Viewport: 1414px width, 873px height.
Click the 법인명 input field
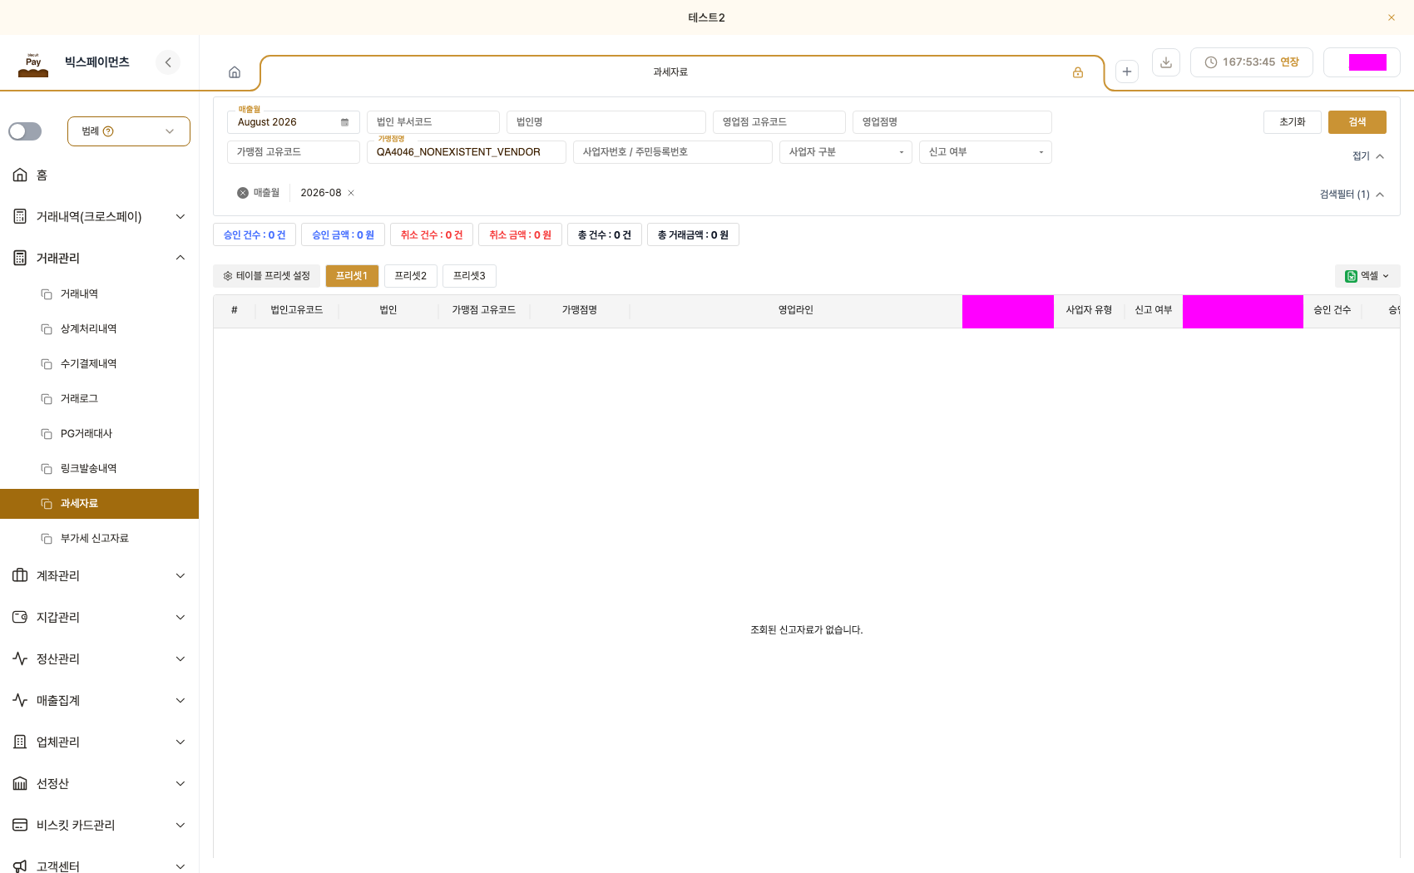point(606,122)
